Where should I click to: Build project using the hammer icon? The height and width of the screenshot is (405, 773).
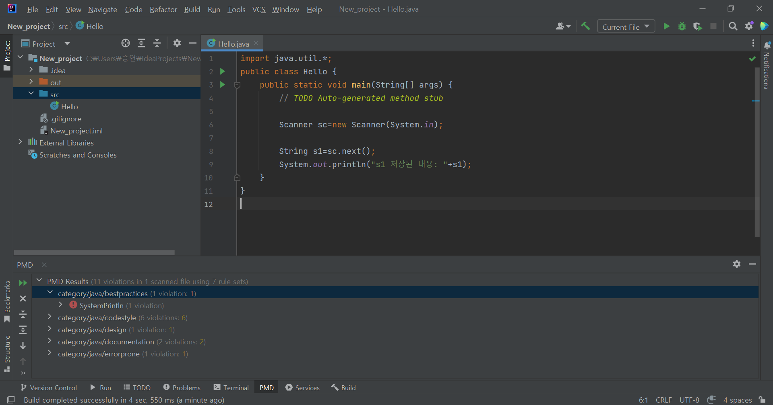point(585,27)
